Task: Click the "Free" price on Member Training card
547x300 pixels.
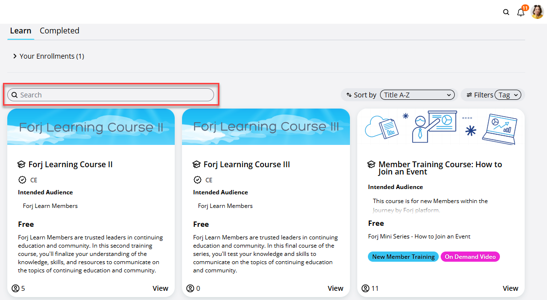Action: (376, 223)
